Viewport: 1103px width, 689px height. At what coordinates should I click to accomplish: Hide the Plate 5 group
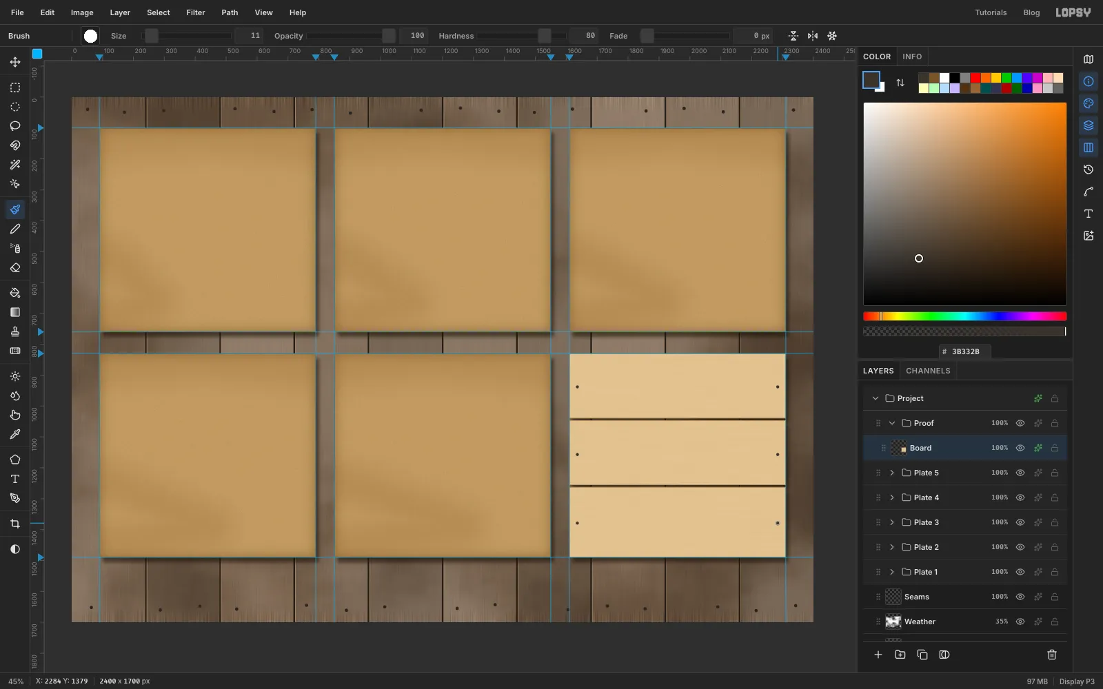[1020, 473]
